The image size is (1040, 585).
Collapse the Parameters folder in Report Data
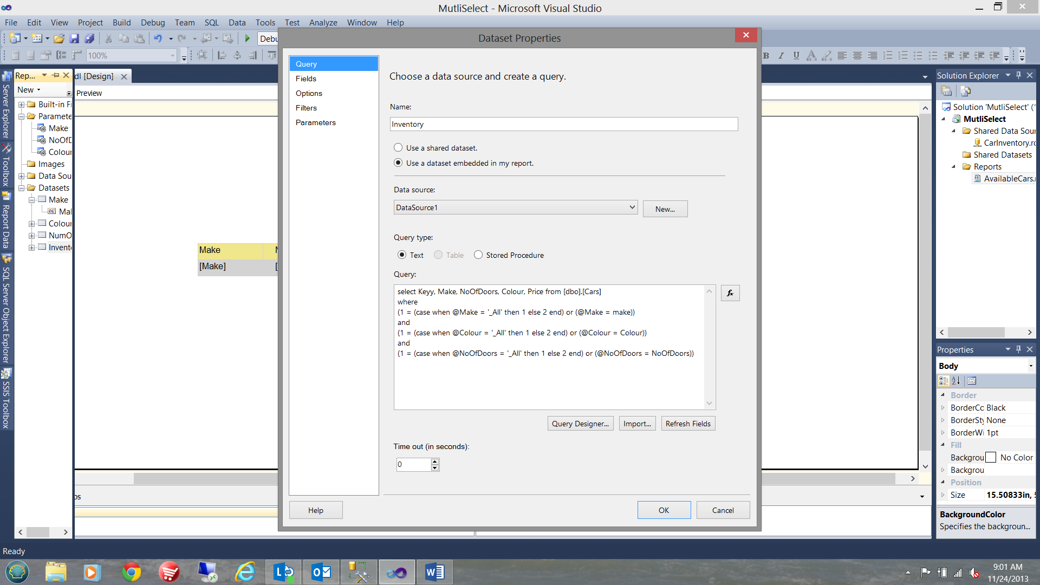pyautogui.click(x=22, y=116)
